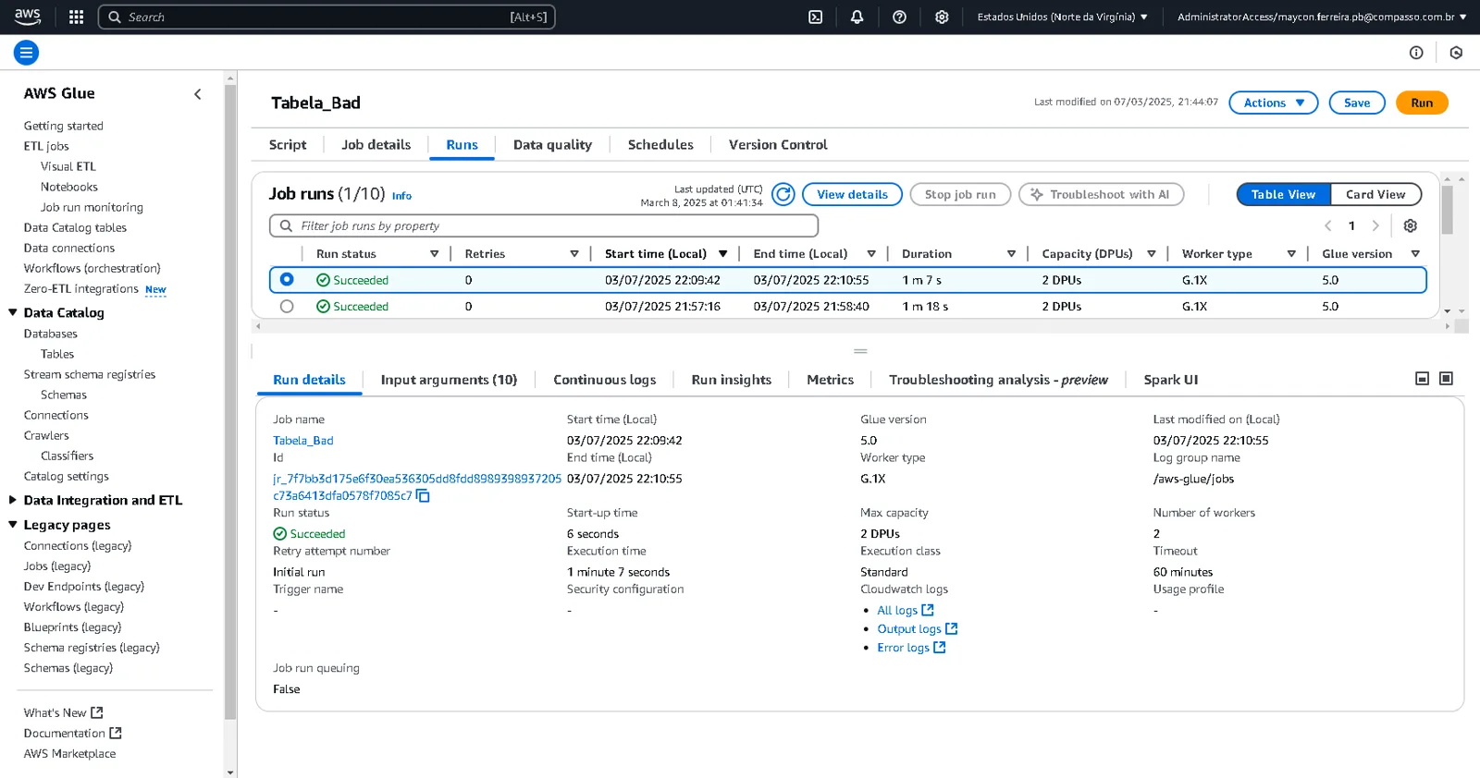The height and width of the screenshot is (778, 1480).
Task: Open the Job details tab
Action: point(376,145)
